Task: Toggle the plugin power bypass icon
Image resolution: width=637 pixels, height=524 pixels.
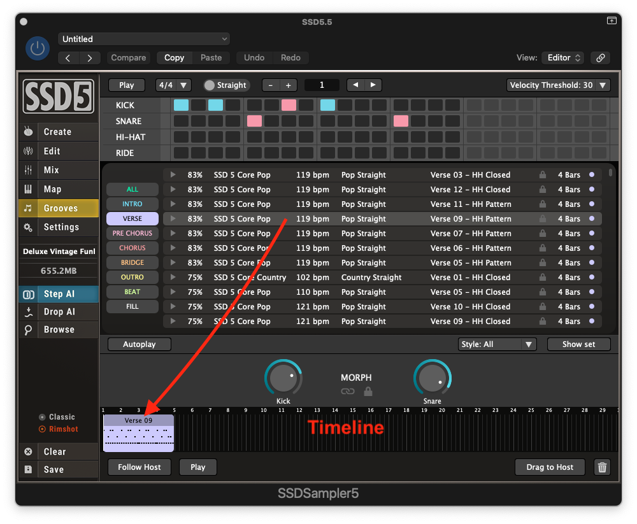Action: tap(38, 48)
